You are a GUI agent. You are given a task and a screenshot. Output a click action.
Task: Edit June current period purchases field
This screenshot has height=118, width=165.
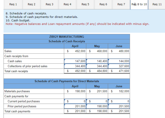(119, 101)
